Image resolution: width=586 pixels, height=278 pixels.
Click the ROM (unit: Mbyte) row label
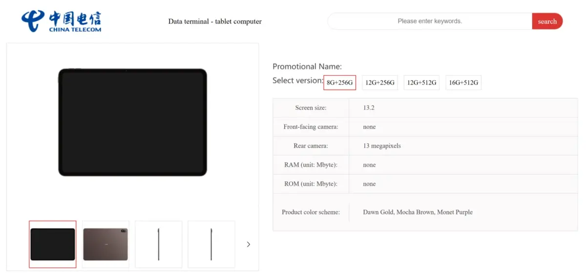point(311,184)
